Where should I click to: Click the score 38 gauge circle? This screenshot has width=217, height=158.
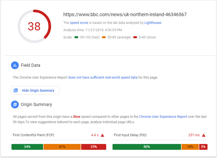click(x=34, y=26)
